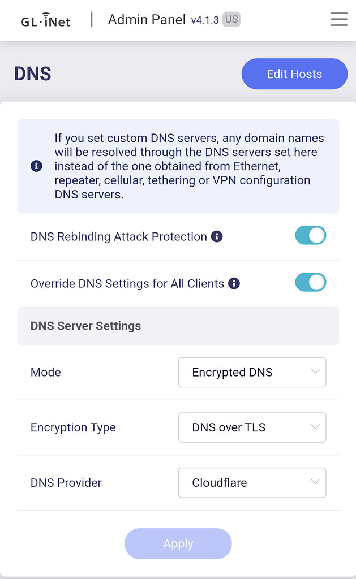The height and width of the screenshot is (579, 356).
Task: Click the DNS page heading
Action: point(32,74)
